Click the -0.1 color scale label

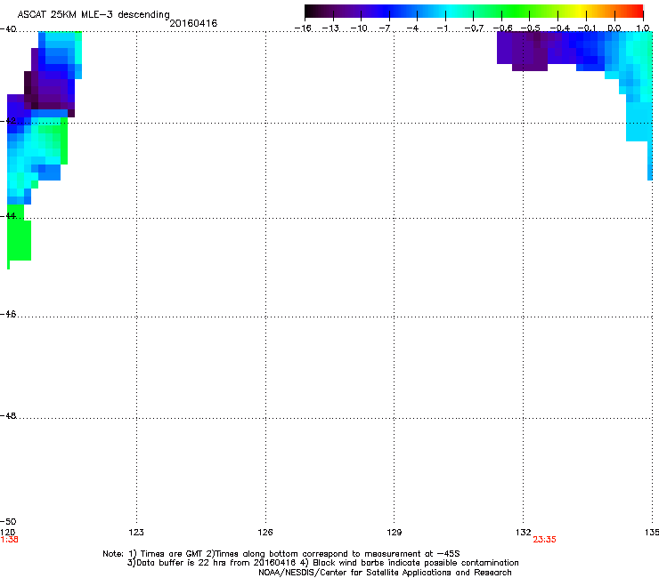coord(587,28)
